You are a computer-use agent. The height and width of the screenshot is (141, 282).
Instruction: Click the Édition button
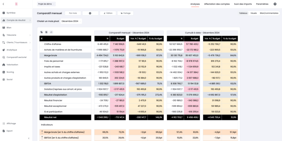pyautogui.click(x=108, y=13)
